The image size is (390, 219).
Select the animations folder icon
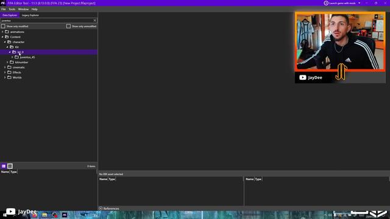click(x=7, y=32)
